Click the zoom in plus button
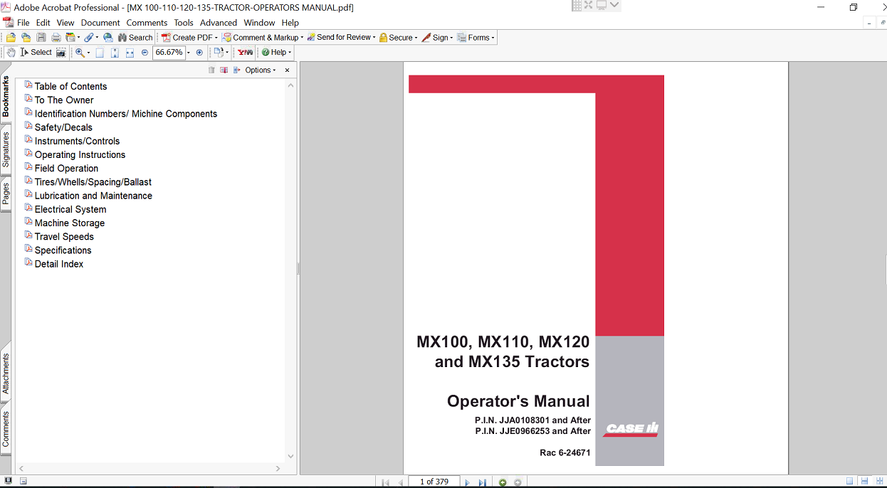The height and width of the screenshot is (488, 887). pyautogui.click(x=199, y=53)
